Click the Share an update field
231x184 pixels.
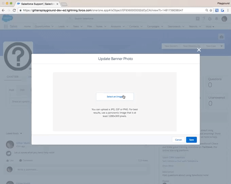click(21, 102)
